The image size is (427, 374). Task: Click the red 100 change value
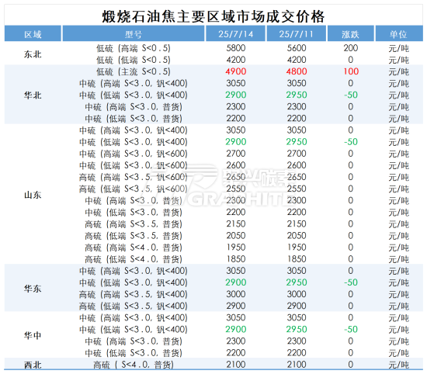[x=351, y=71]
